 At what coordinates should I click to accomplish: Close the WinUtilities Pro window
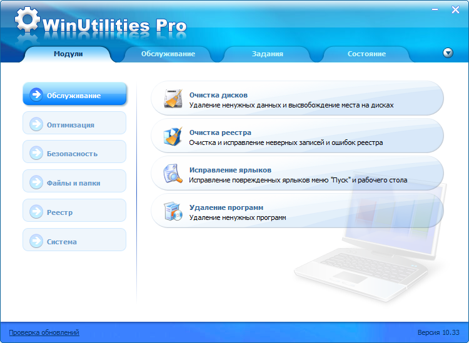coord(455,9)
